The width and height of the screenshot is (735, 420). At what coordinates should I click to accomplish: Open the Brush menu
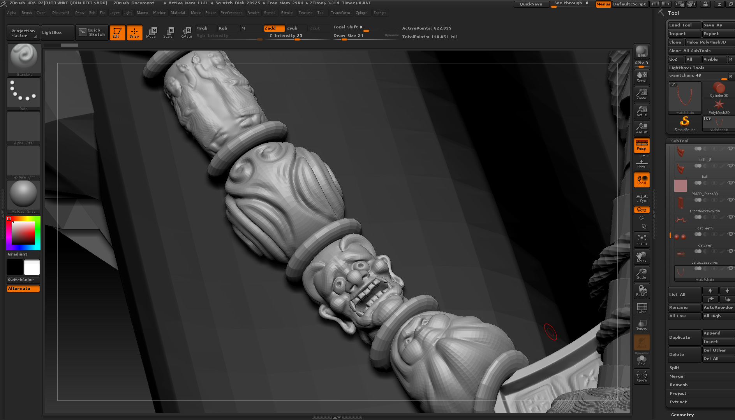26,13
